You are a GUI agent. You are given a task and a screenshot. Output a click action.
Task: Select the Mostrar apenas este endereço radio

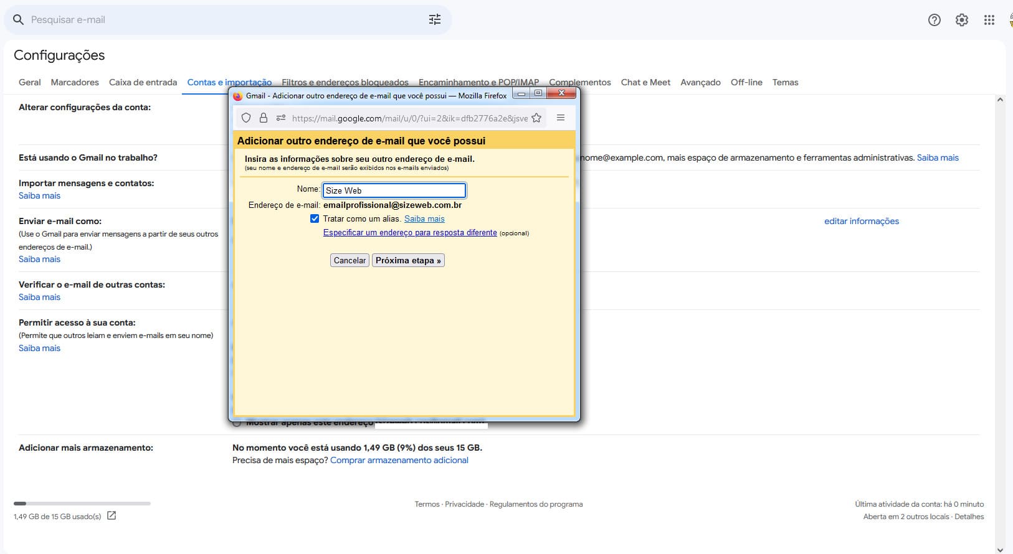click(x=237, y=424)
